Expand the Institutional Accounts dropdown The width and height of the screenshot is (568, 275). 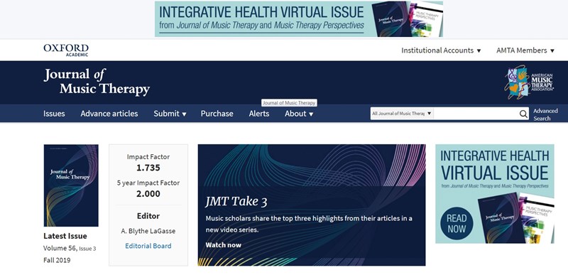[x=441, y=50]
